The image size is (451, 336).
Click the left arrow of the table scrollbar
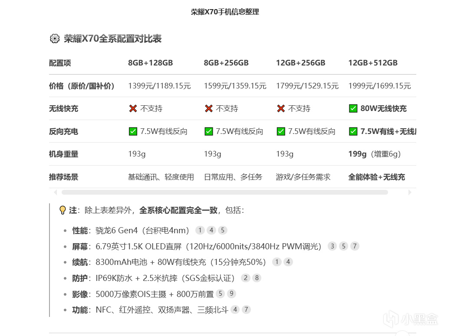56,192
